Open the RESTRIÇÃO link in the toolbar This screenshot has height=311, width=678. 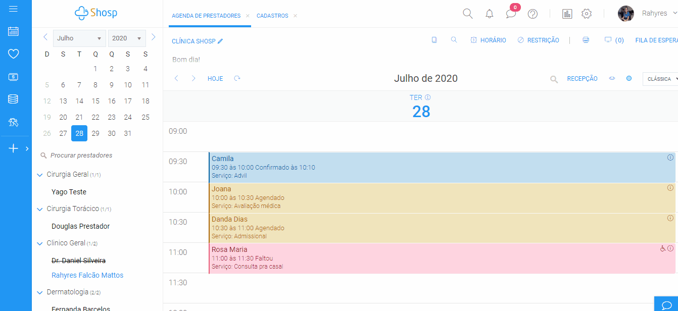coord(539,39)
